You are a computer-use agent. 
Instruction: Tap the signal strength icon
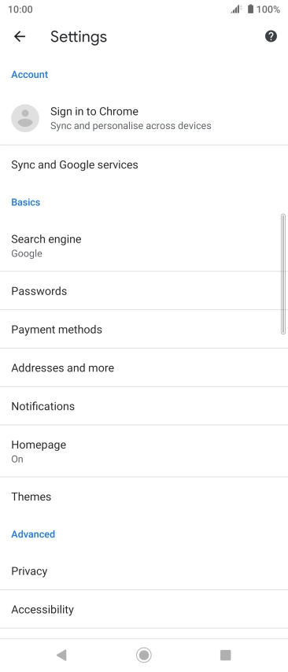(x=236, y=9)
